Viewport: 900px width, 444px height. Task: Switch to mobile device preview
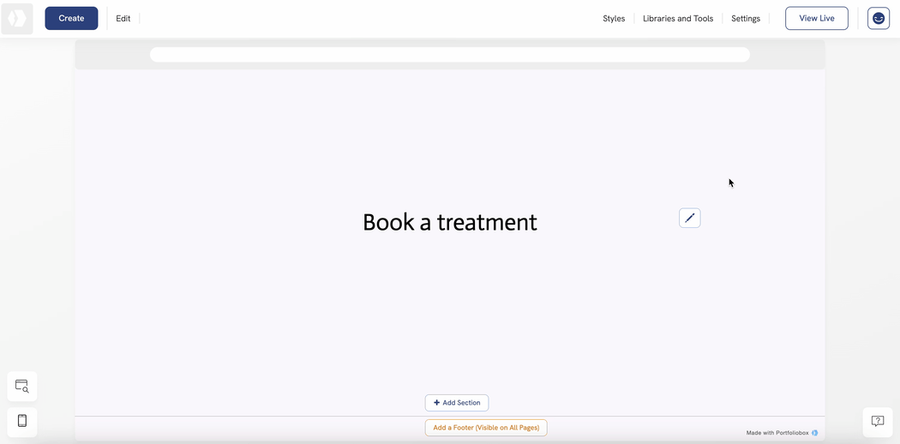pos(22,421)
